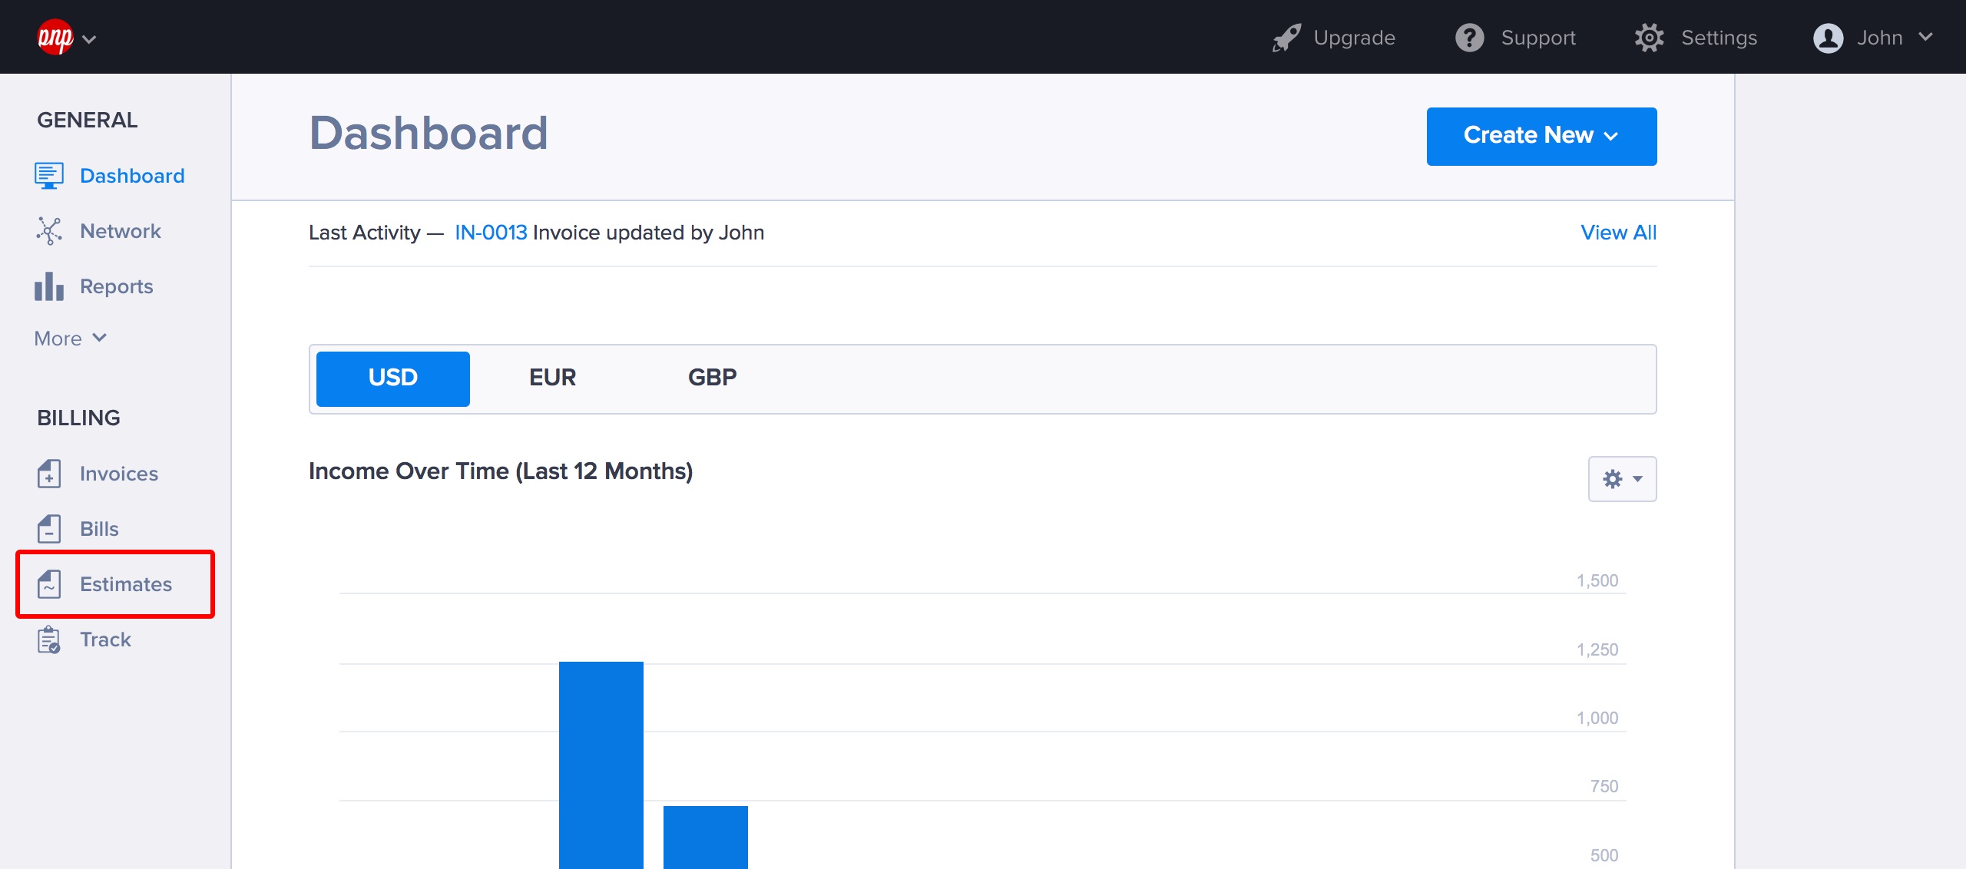The height and width of the screenshot is (869, 1966).
Task: Open the IN-0013 invoice link
Action: [x=491, y=233]
